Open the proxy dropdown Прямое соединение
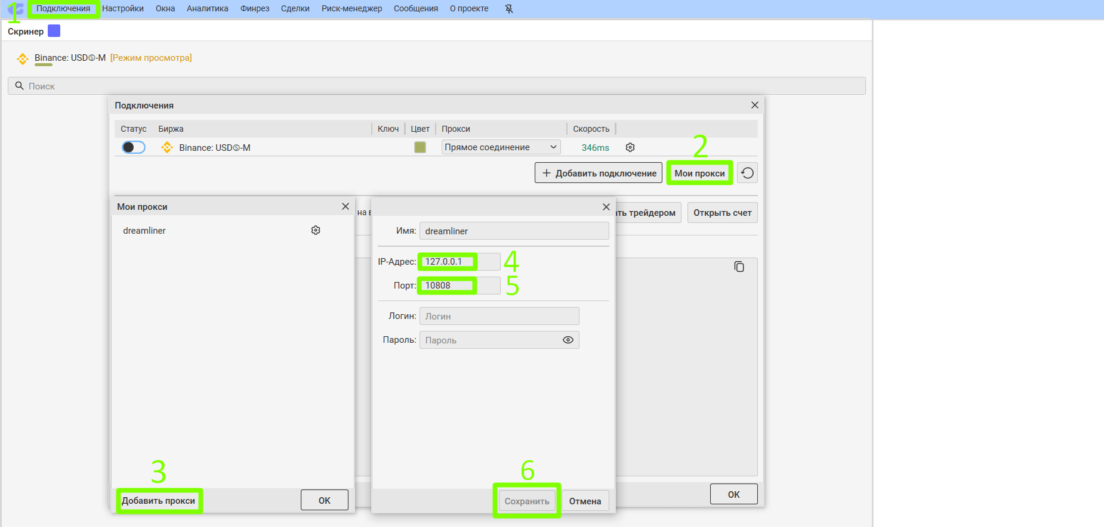1104x527 pixels. click(501, 147)
